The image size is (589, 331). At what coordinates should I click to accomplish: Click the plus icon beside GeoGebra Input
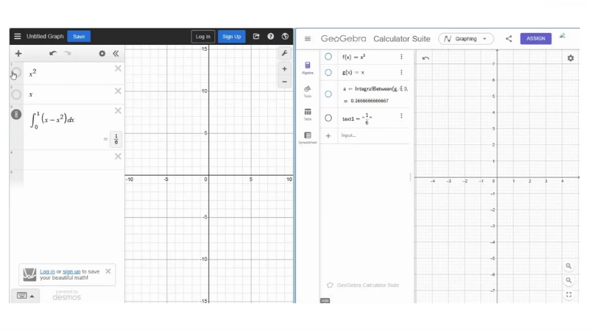pos(328,136)
